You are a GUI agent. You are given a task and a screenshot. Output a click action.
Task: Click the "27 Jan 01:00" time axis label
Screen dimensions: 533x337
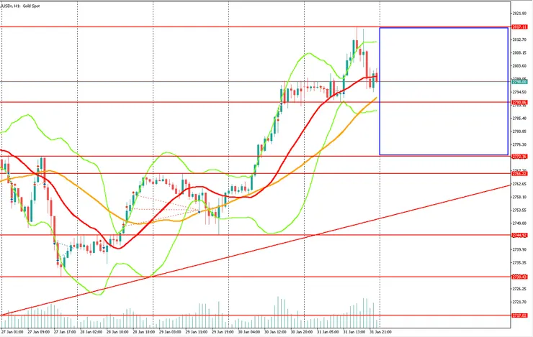click(12, 332)
